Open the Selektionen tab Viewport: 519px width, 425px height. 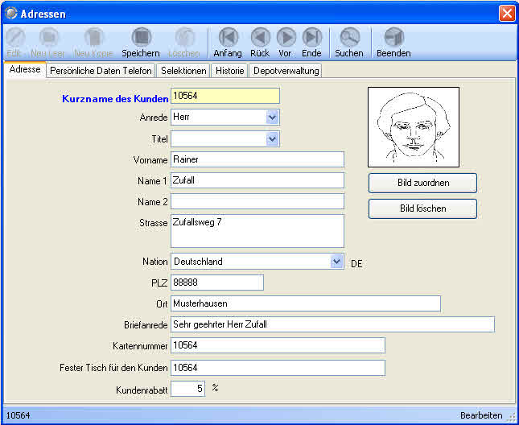tap(183, 71)
